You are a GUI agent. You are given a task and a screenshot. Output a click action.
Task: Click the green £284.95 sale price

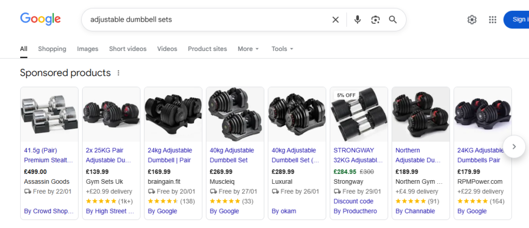345,172
